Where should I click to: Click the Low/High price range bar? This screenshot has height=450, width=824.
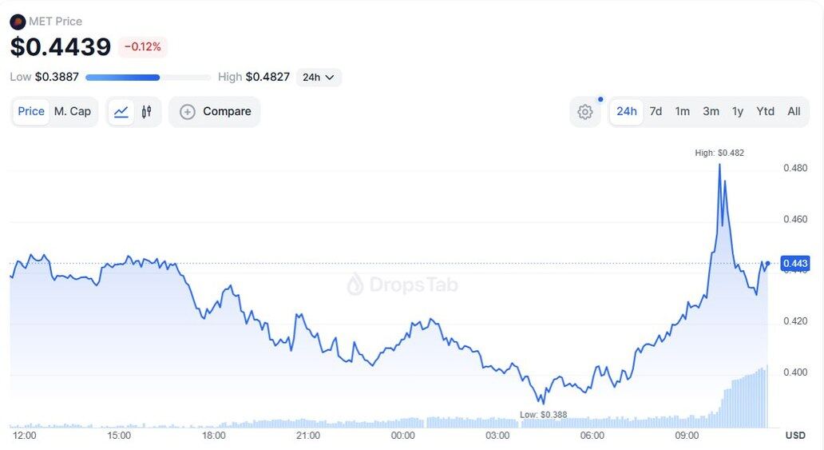click(x=148, y=78)
